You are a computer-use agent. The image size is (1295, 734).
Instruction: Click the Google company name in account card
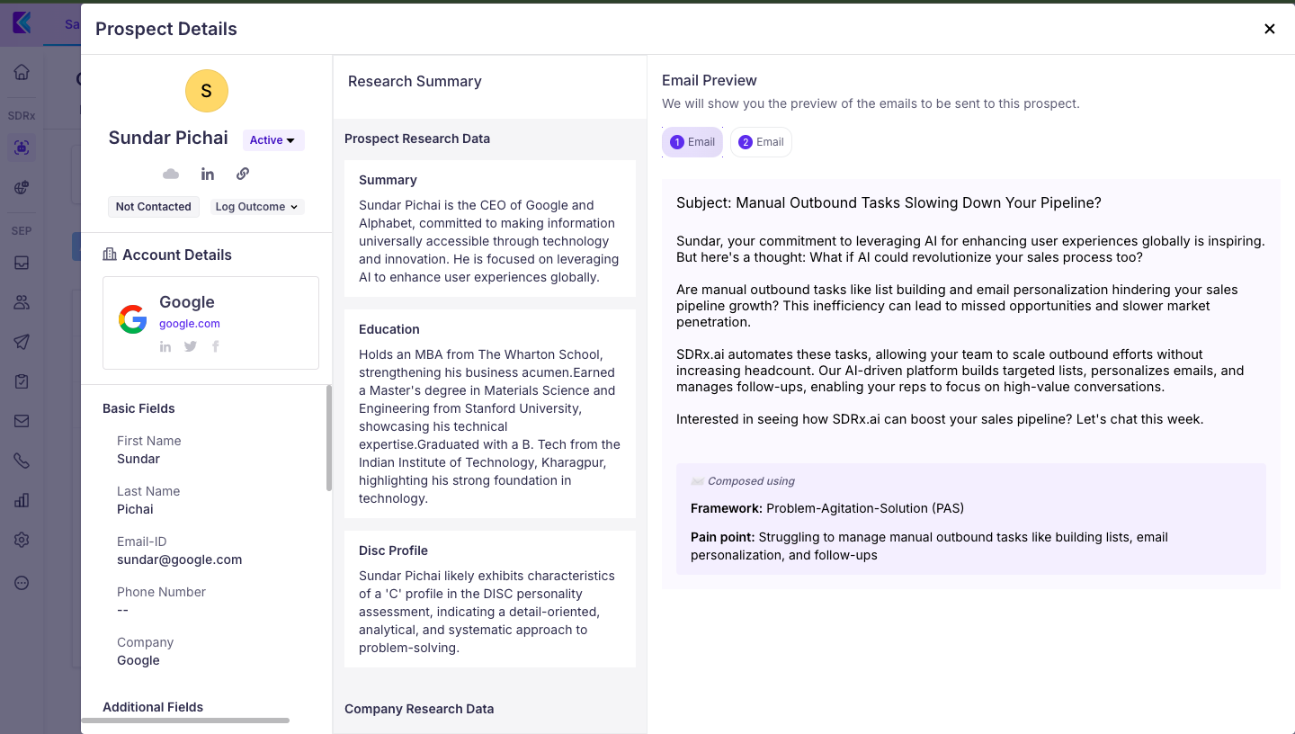[187, 302]
